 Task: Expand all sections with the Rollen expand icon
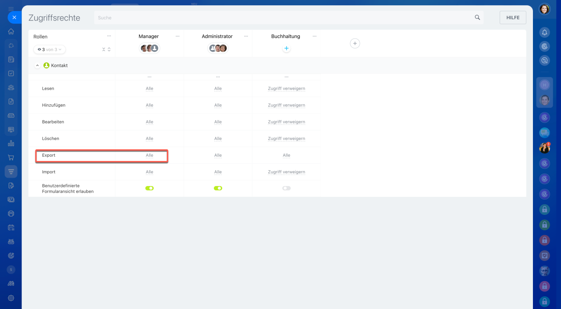pyautogui.click(x=109, y=49)
